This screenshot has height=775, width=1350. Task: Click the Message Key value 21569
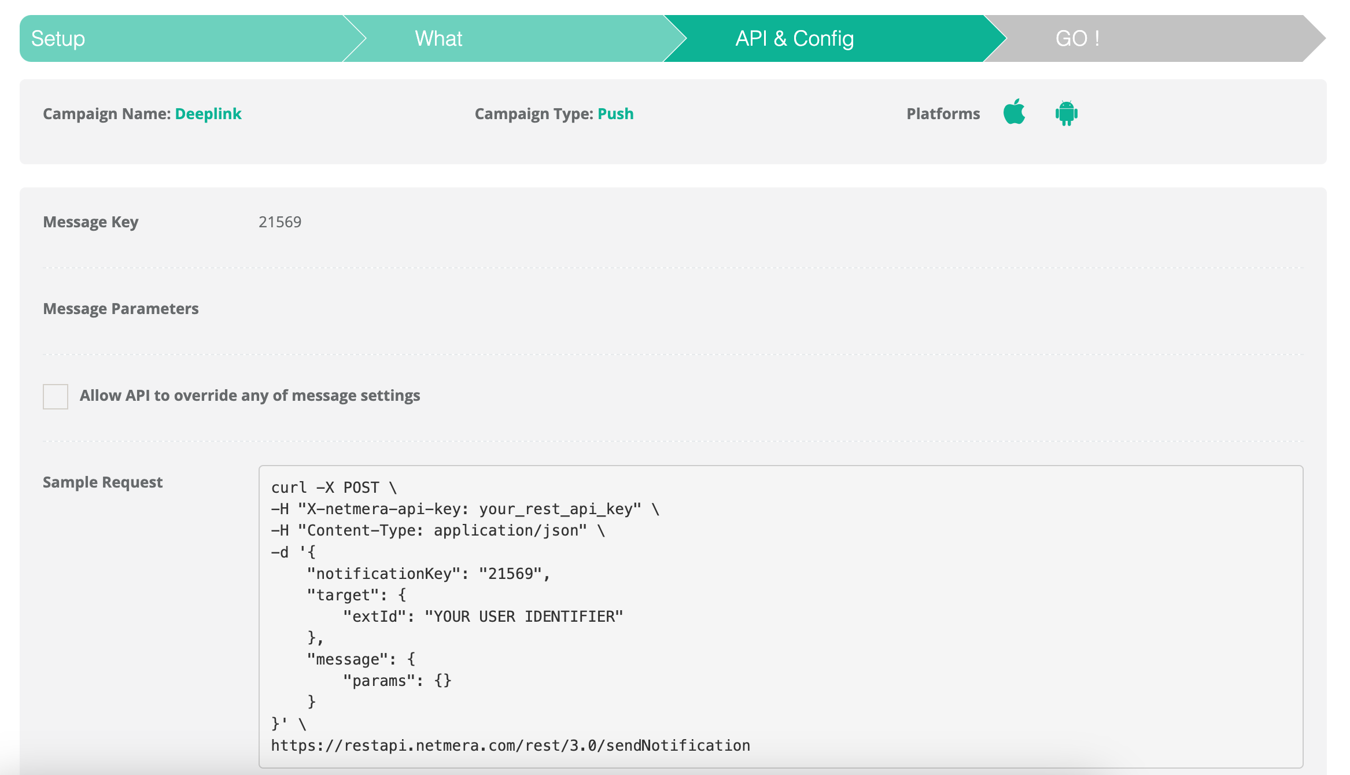280,222
